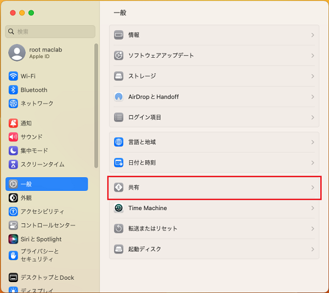Select プライバシーとセキュリティ hand icon

coord(13,255)
